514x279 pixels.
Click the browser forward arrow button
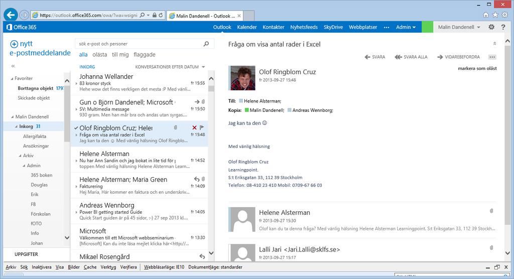point(24,15)
